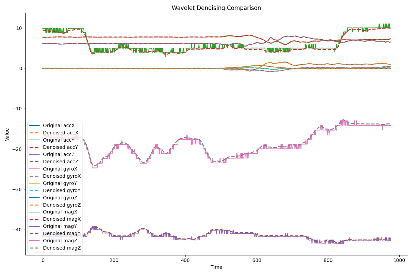Select the 'Original accY' legend entry
The image size is (413, 275).
[x=59, y=140]
